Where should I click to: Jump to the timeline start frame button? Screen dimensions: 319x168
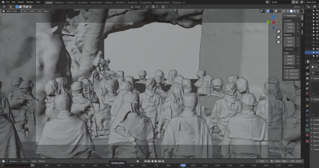[x=146, y=161]
